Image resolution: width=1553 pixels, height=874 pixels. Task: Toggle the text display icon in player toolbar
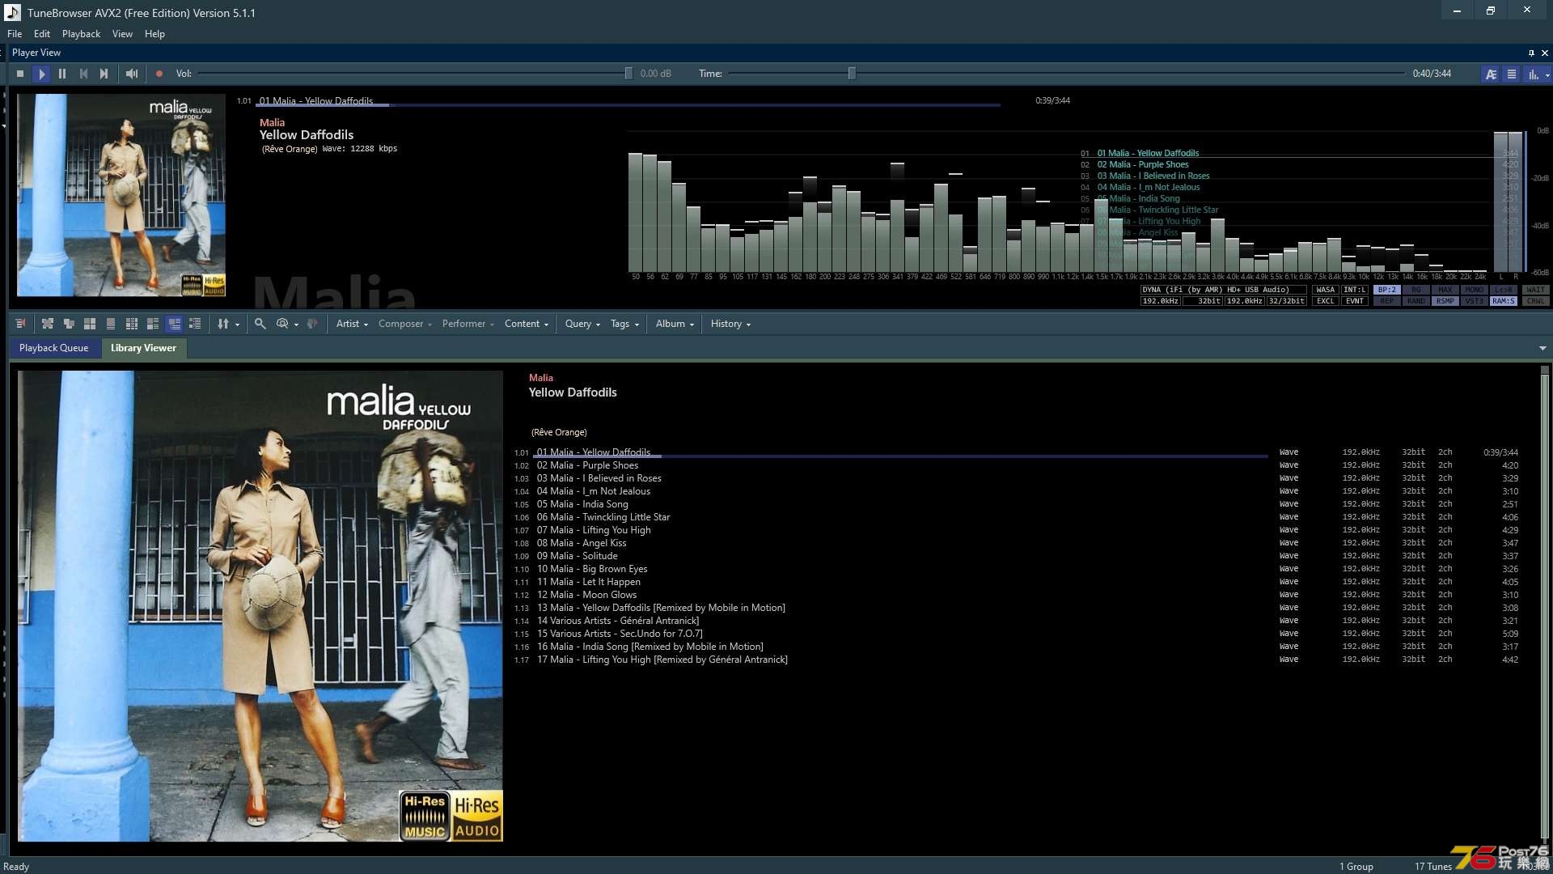1491,74
